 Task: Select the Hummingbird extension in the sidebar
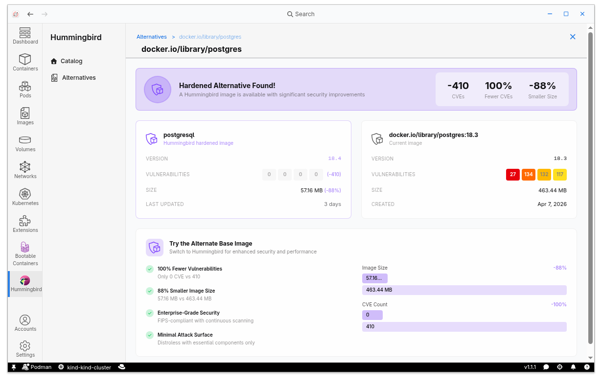click(25, 284)
